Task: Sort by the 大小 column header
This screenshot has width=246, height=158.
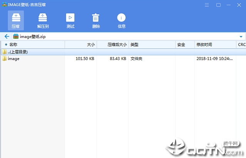Action: [81, 45]
